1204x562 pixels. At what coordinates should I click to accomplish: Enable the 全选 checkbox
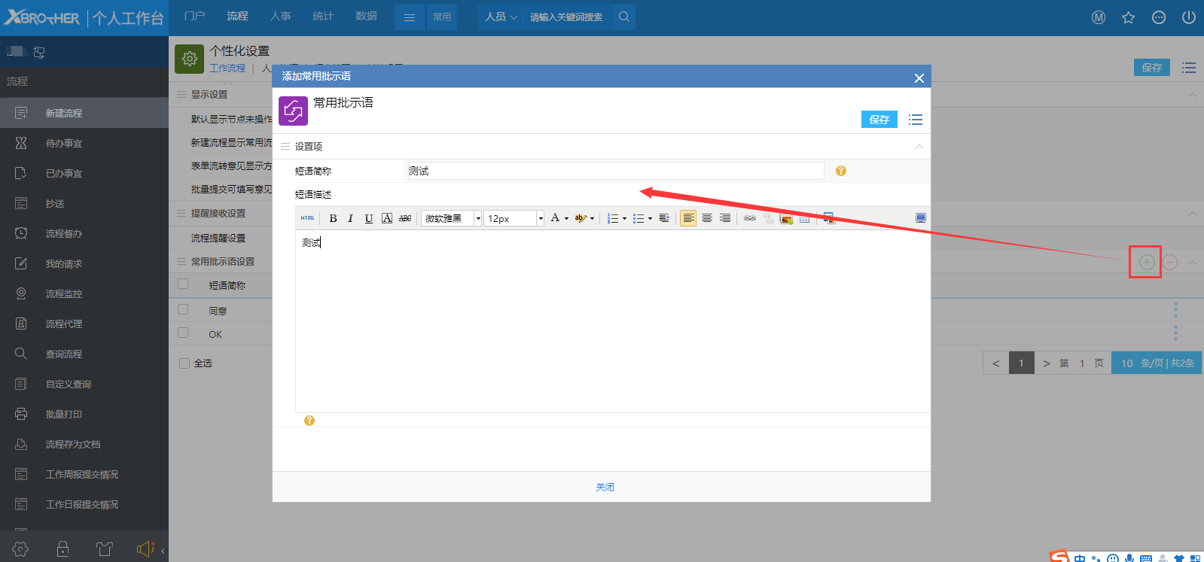tap(184, 363)
